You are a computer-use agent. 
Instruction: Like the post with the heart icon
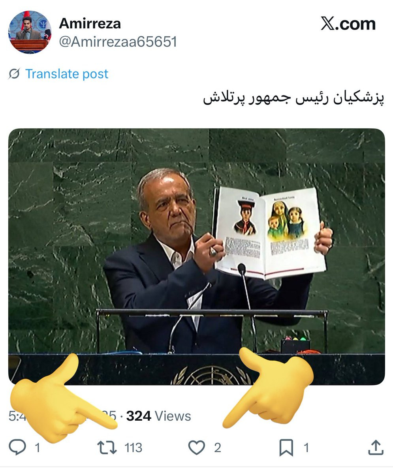[196, 448]
